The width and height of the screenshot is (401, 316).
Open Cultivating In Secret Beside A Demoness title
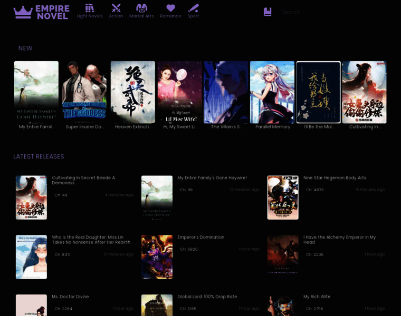point(83,180)
